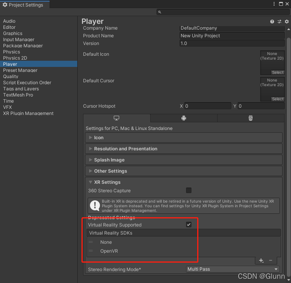The width and height of the screenshot is (291, 283).
Task: Open Script Execution Order category
Action: 38,82
